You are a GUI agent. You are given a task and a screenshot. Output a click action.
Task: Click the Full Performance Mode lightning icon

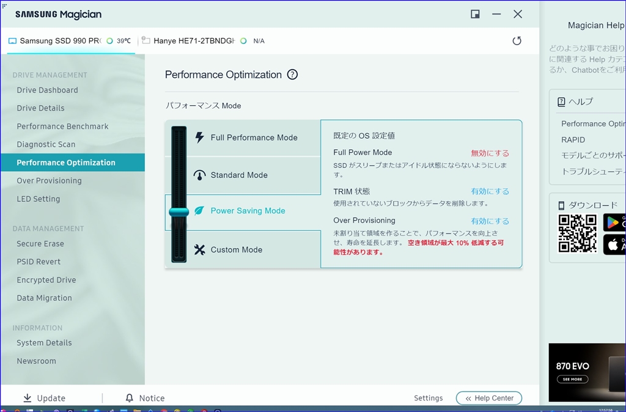pos(199,138)
